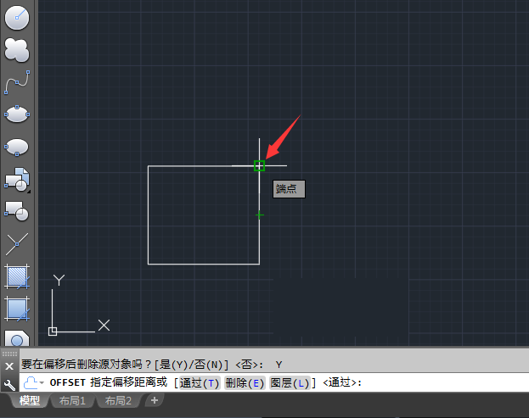Switch to the 模型 tab
The width and height of the screenshot is (529, 418).
click(x=30, y=401)
